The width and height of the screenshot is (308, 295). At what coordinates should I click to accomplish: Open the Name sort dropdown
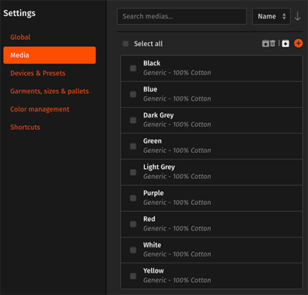pyautogui.click(x=271, y=16)
